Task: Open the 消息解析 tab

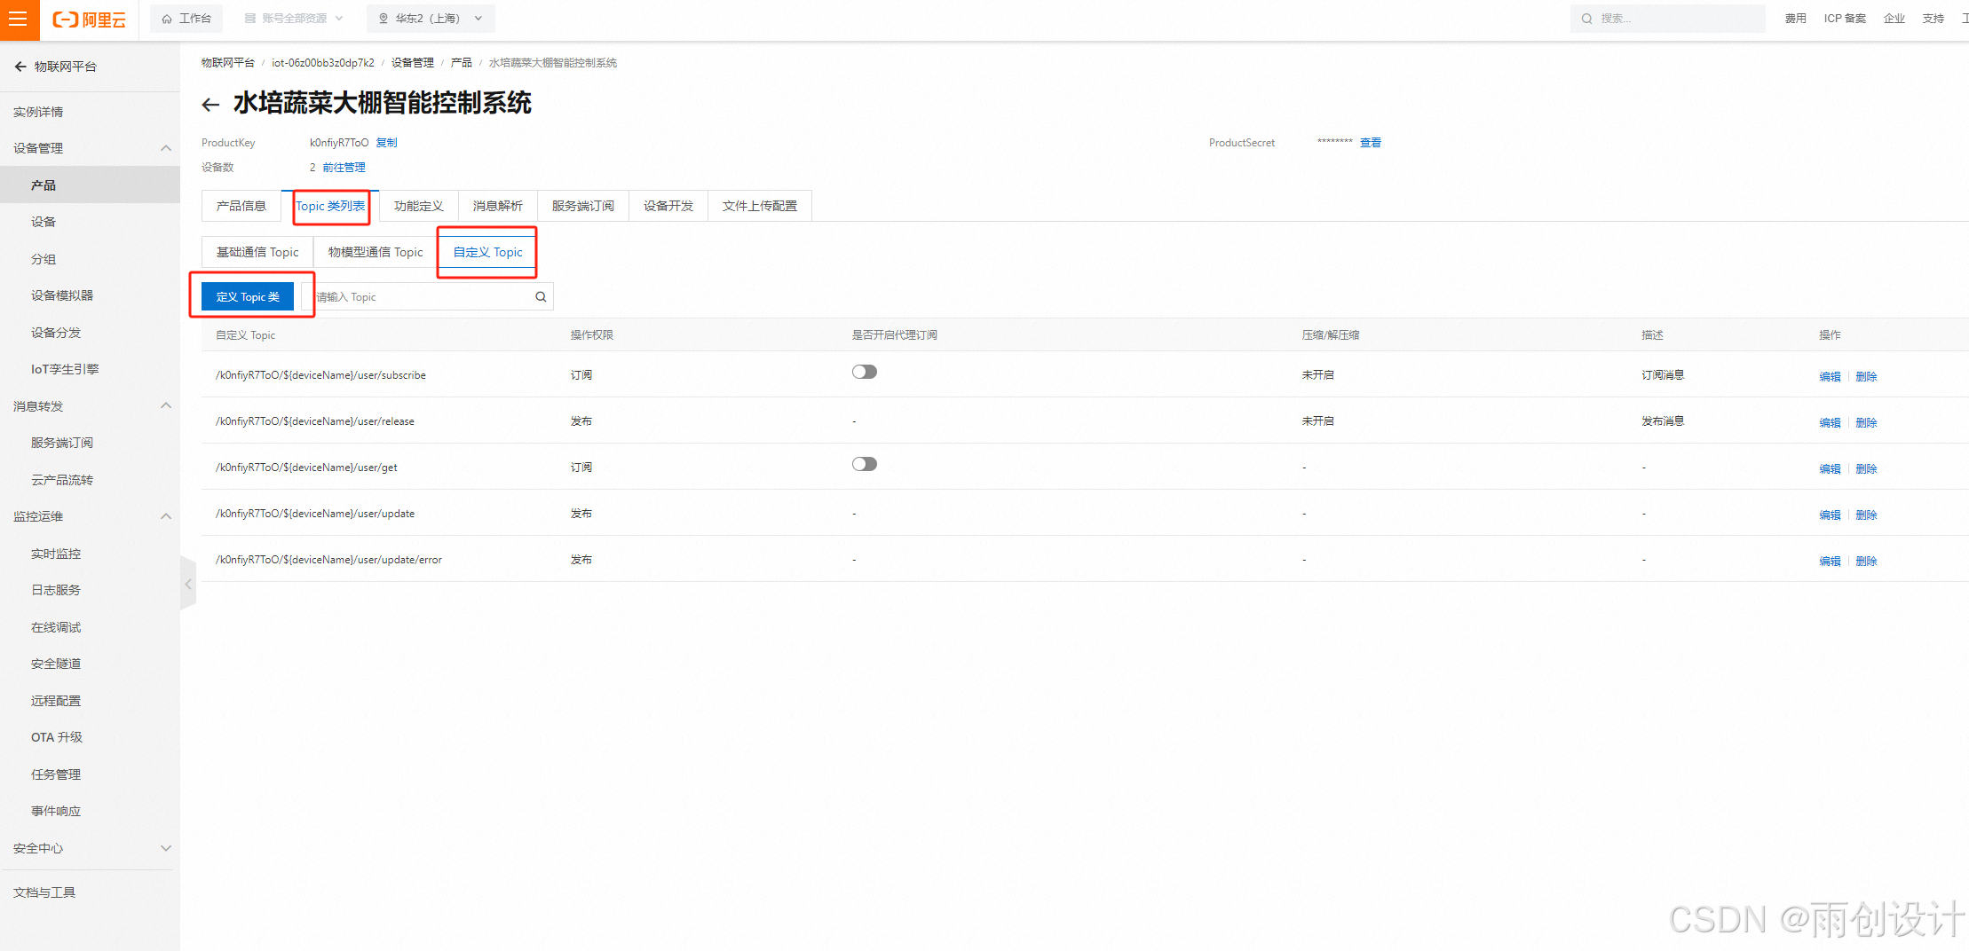Action: [x=498, y=206]
